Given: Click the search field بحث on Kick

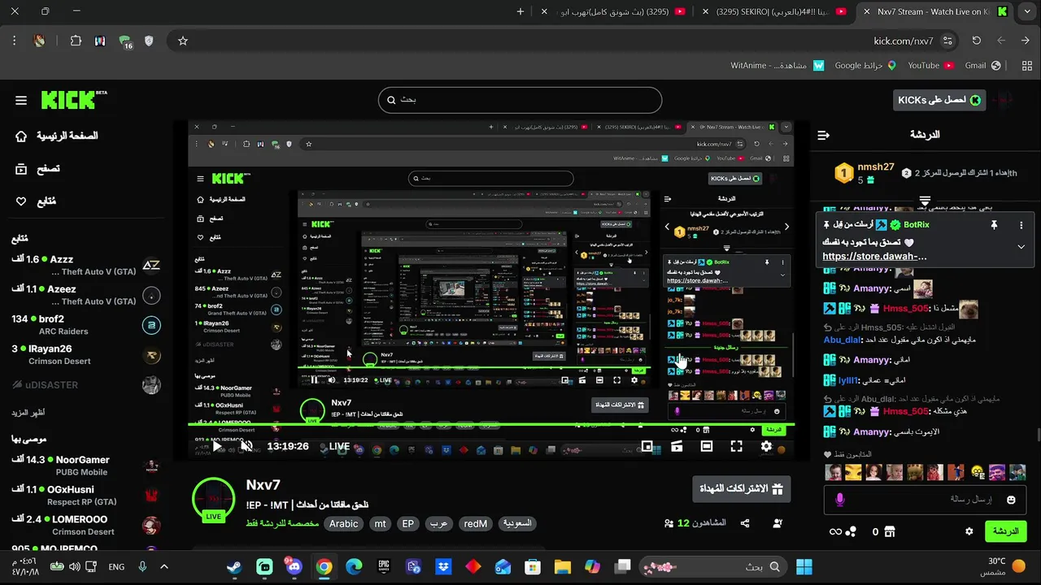Looking at the screenshot, I should (x=520, y=100).
